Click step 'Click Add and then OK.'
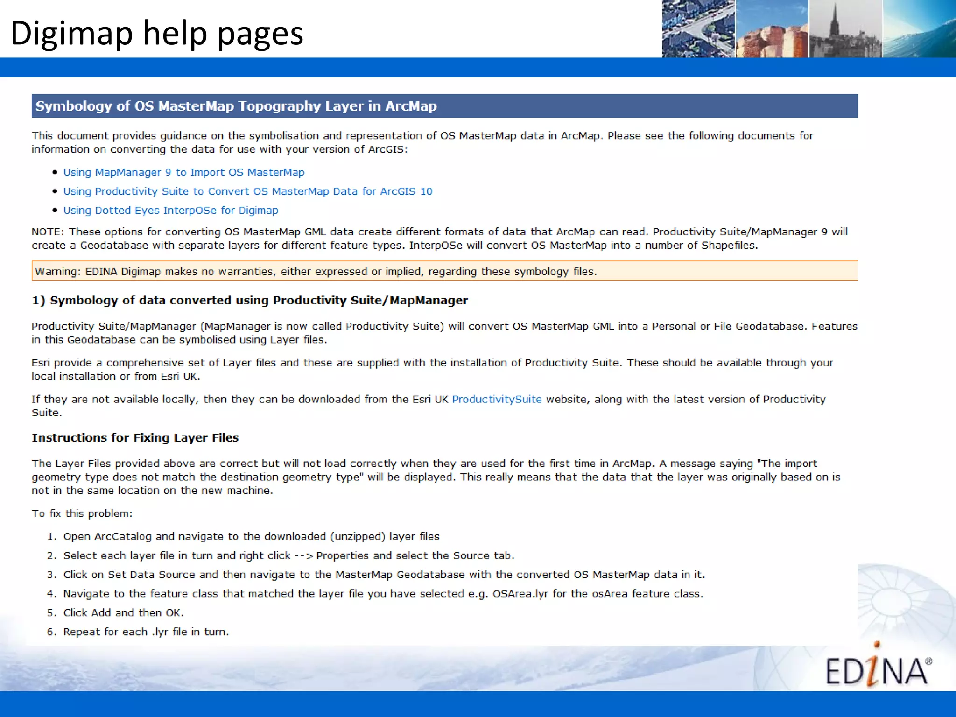Image resolution: width=956 pixels, height=717 pixels. point(123,613)
